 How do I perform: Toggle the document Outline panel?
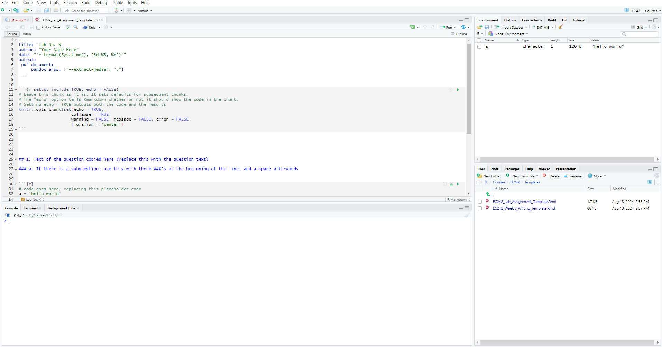[459, 34]
